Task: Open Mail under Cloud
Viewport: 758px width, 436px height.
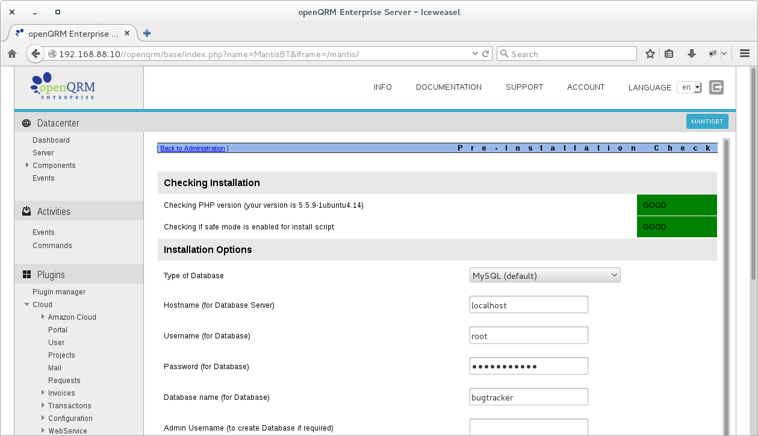Action: click(x=55, y=367)
